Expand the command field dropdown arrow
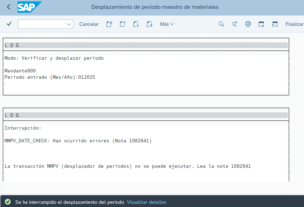The width and height of the screenshot is (304, 207). pyautogui.click(x=69, y=24)
